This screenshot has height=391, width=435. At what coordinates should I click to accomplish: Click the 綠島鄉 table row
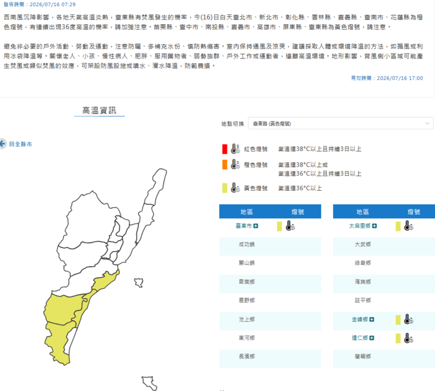pos(384,265)
